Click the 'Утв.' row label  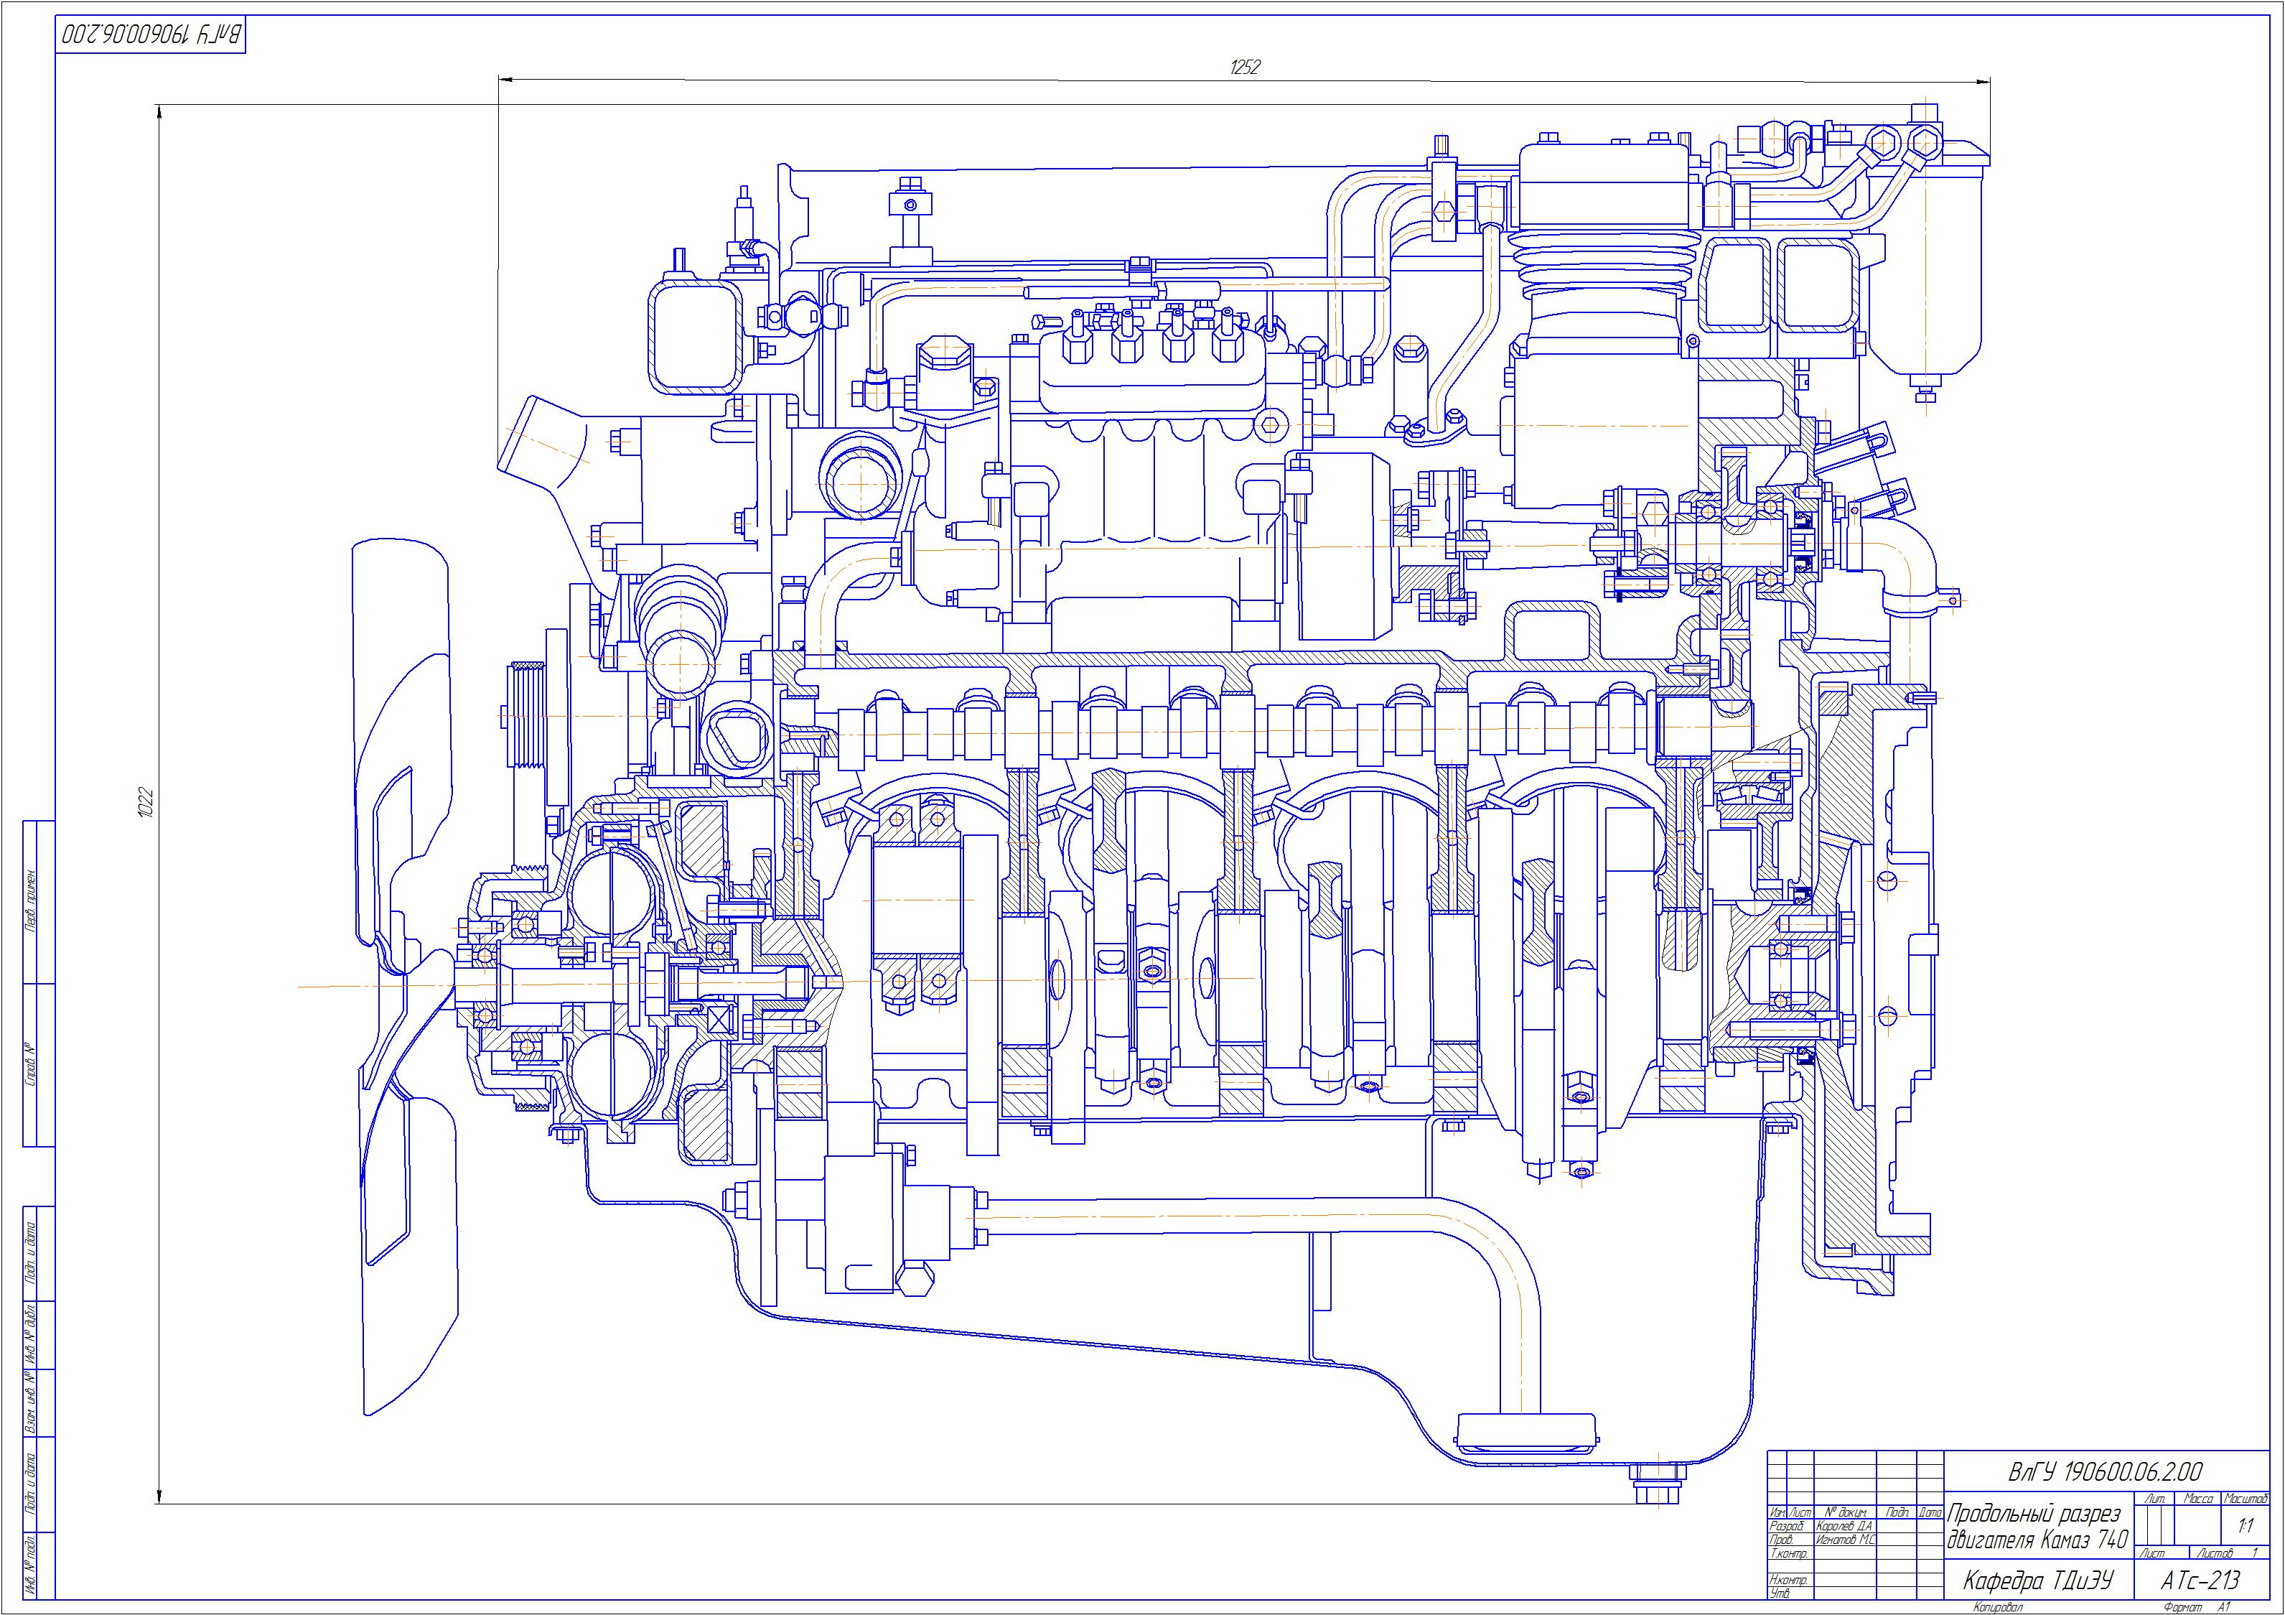(1780, 1593)
